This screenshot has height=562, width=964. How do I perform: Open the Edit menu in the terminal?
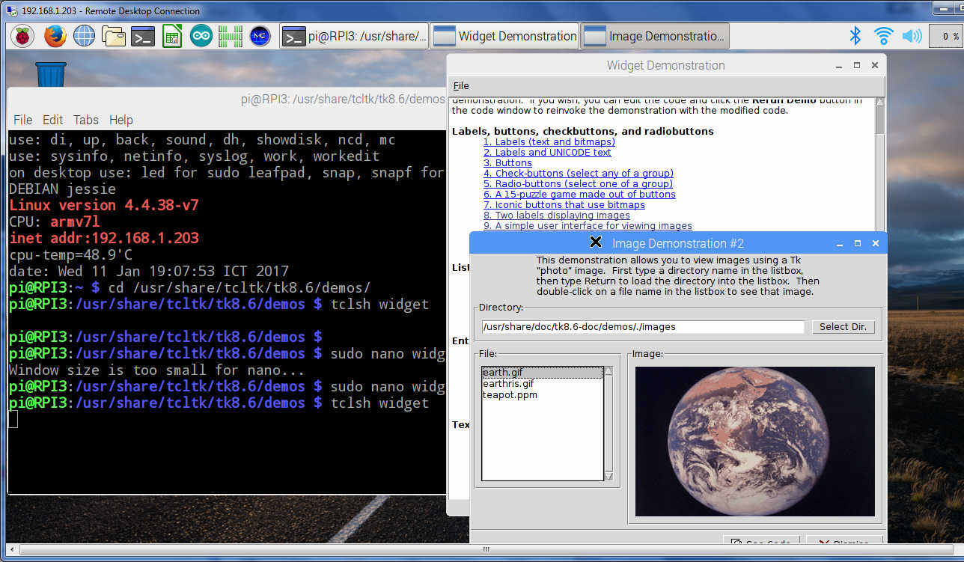[x=52, y=120]
